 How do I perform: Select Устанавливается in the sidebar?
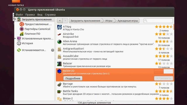[34, 50]
